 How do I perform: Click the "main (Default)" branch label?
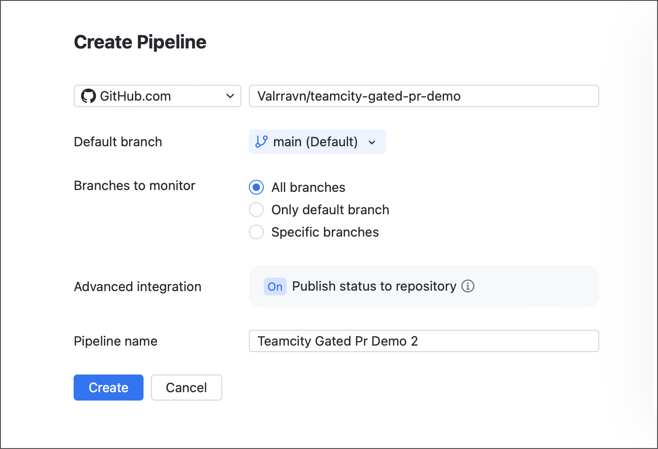[315, 142]
